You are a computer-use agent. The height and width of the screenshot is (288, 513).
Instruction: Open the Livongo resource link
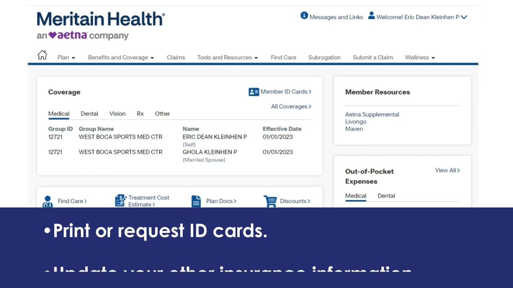pos(355,122)
